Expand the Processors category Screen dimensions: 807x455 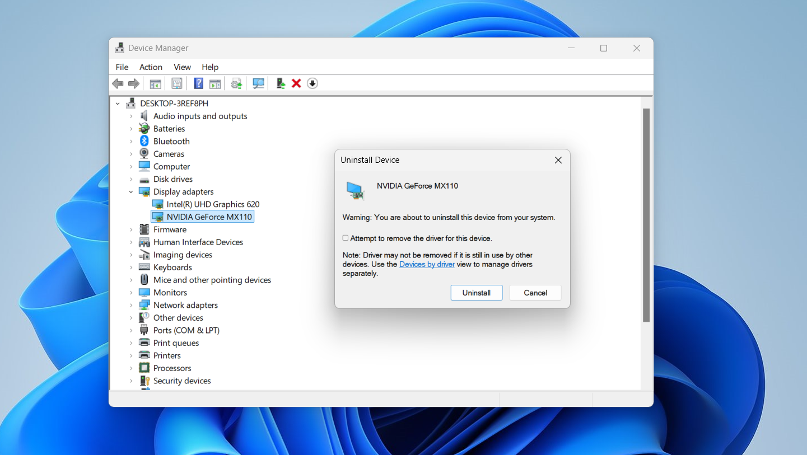point(131,368)
